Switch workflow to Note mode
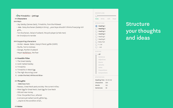Image resolution: width=173 pixels, height=108 pixels. pos(97,19)
